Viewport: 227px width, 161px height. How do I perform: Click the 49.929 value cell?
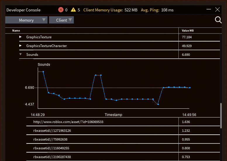coord(187,46)
